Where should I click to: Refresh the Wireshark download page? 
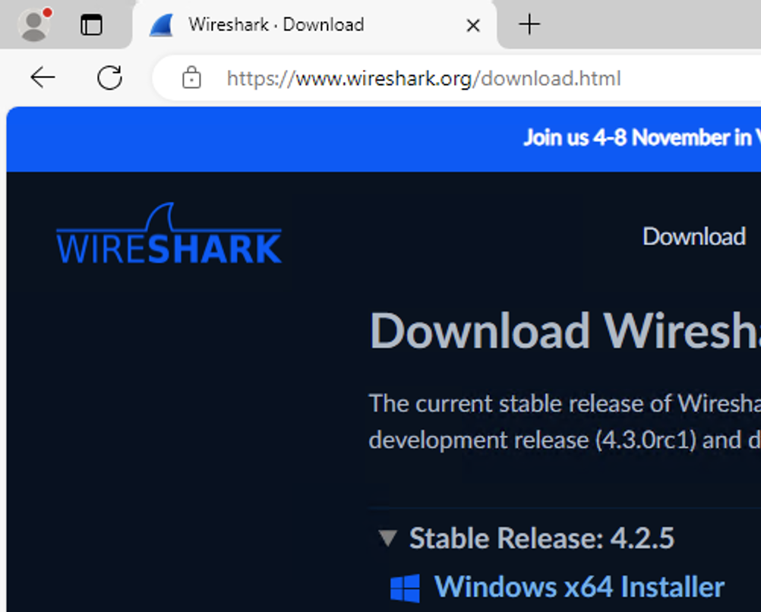[109, 77]
